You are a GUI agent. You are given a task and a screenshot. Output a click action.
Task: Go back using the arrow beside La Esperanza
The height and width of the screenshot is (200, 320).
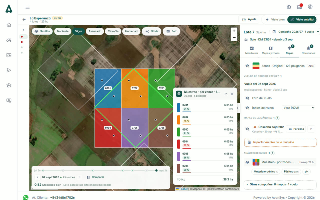click(24, 19)
